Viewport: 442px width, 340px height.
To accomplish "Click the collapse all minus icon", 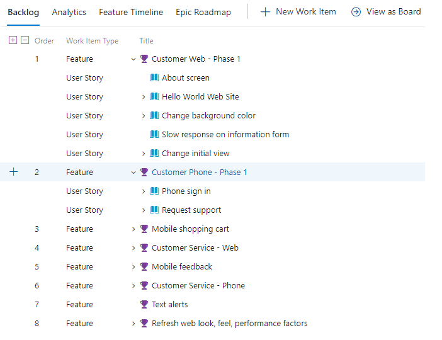I will pos(25,40).
